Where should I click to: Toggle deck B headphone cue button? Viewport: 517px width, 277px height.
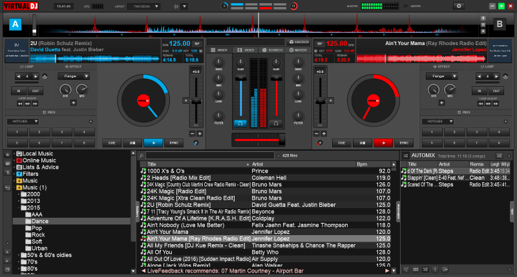click(x=276, y=123)
